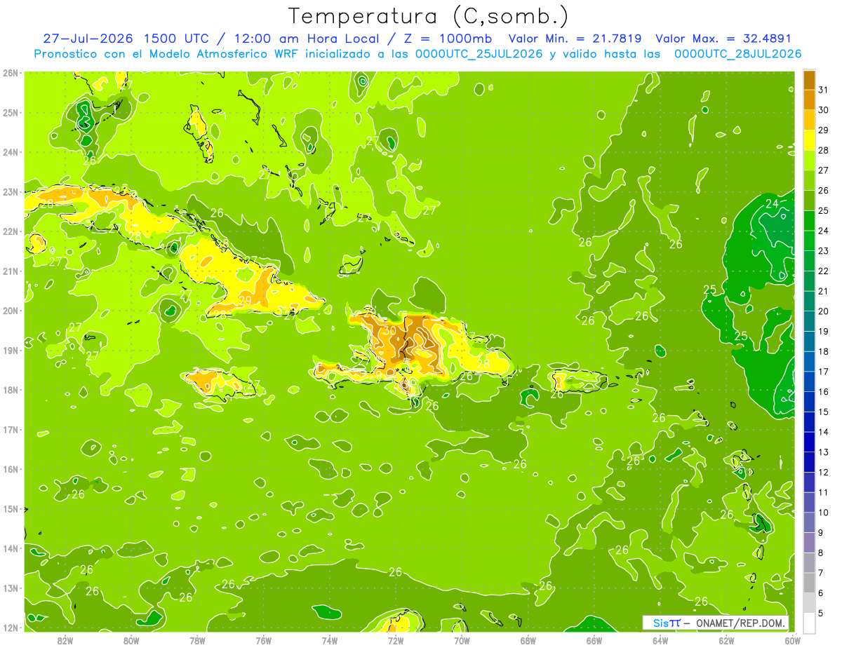The height and width of the screenshot is (650, 842).
Task: Pick the blue legend swatch between 15 and 16
Action: point(810,402)
